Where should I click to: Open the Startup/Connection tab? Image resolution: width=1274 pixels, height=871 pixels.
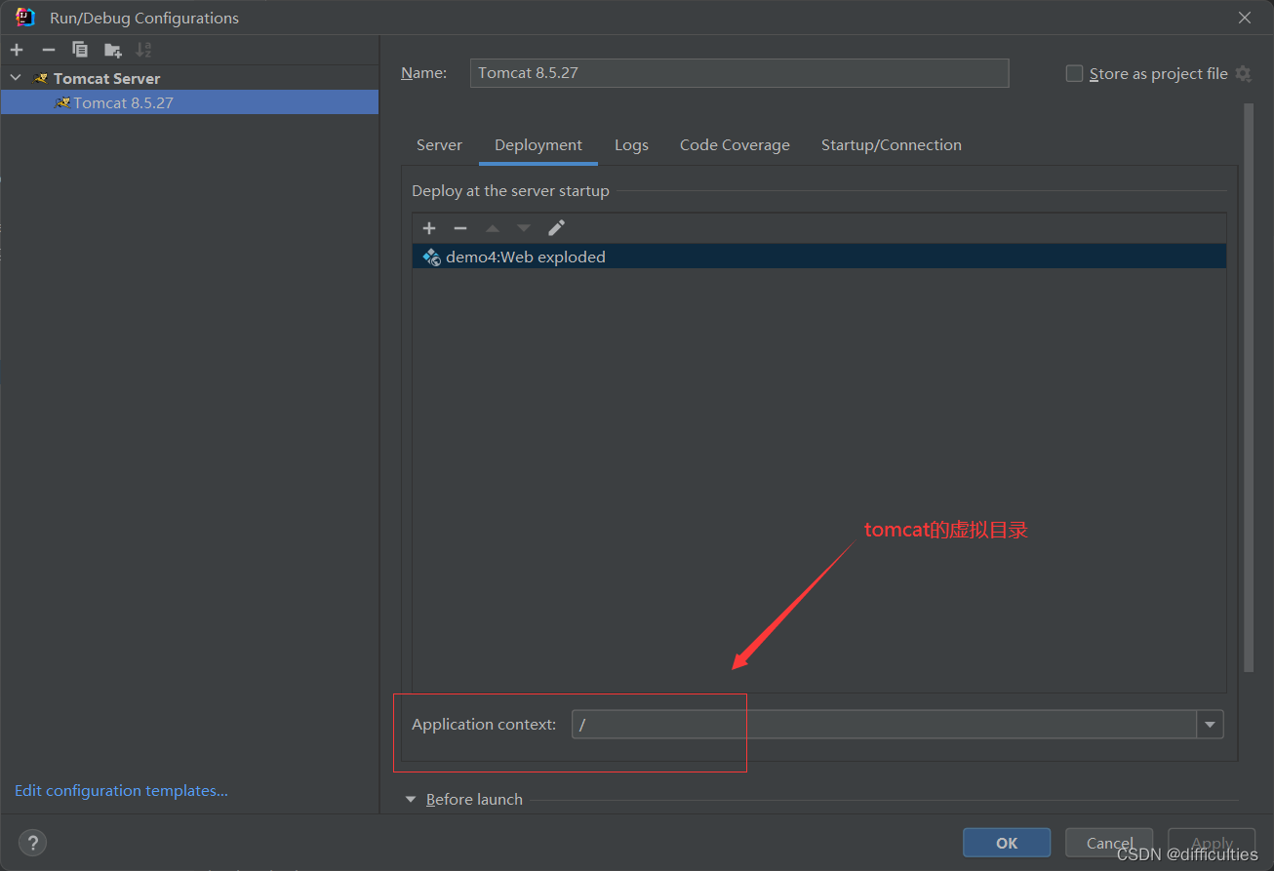[892, 145]
